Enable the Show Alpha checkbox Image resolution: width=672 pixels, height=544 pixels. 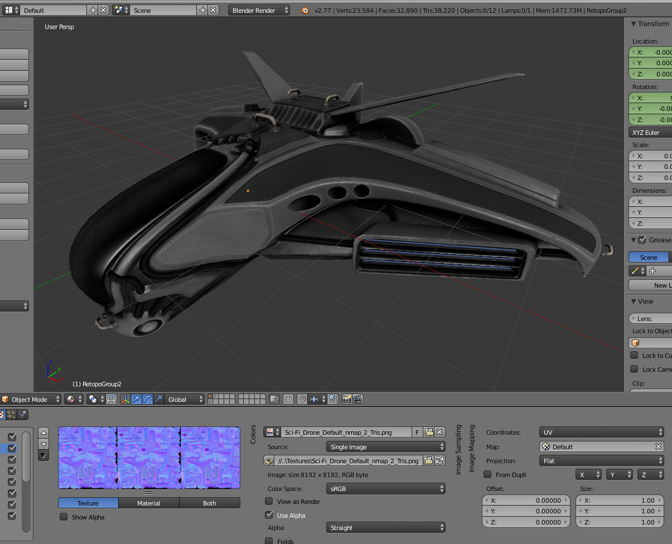click(x=64, y=517)
